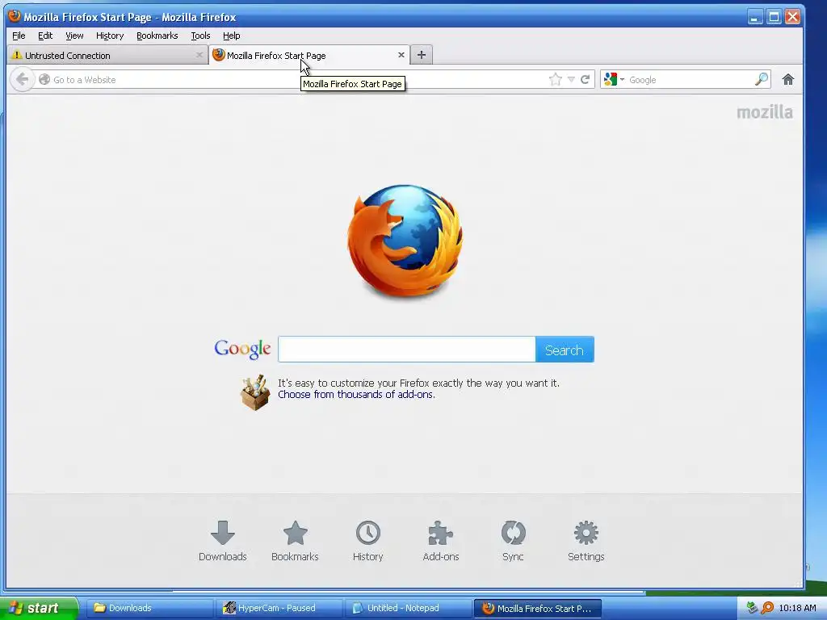
Task: Click the magnifying glass search icon
Action: pyautogui.click(x=761, y=80)
